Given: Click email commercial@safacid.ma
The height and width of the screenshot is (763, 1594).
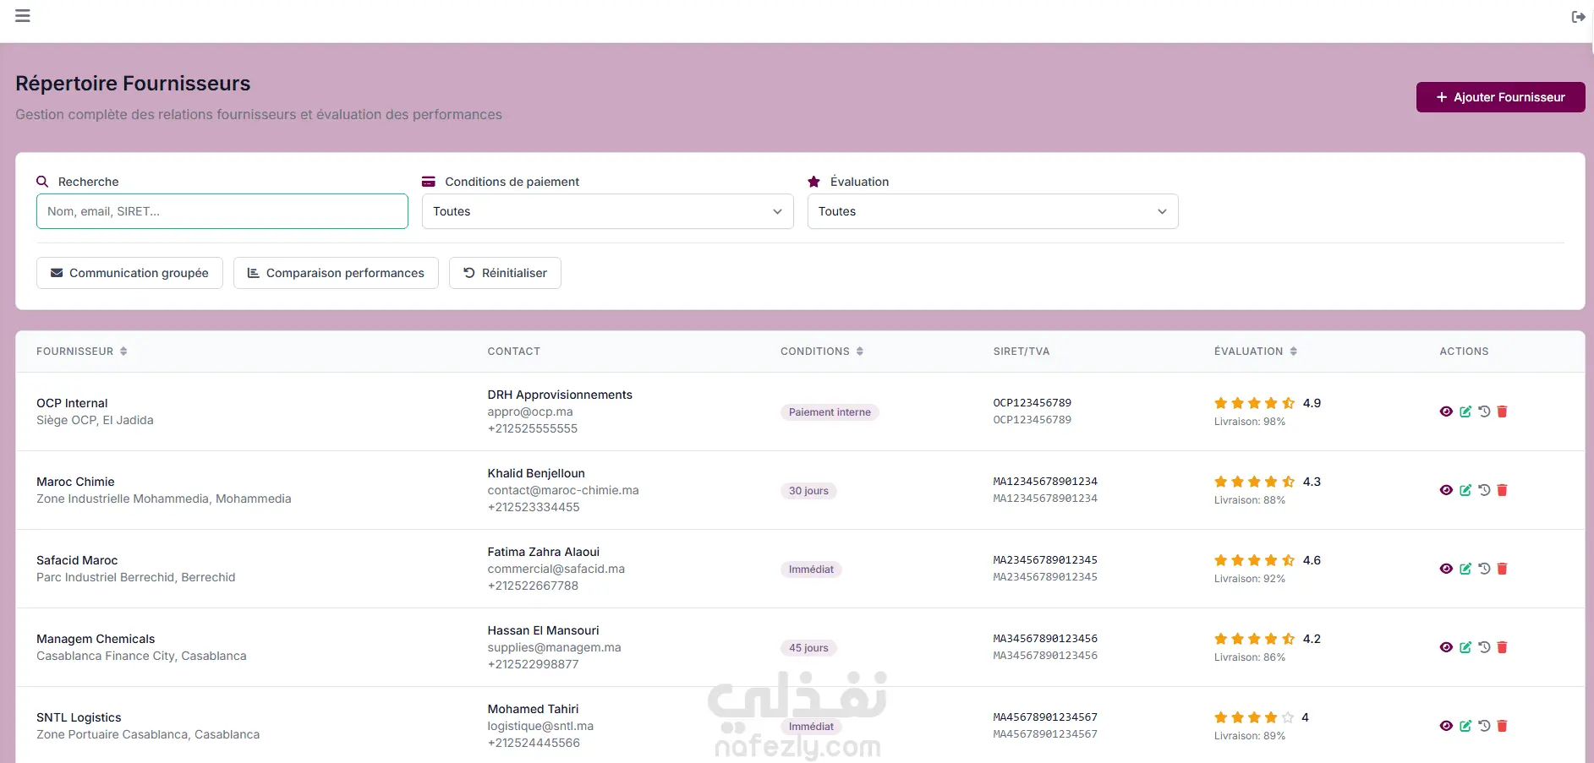Looking at the screenshot, I should click(556, 569).
